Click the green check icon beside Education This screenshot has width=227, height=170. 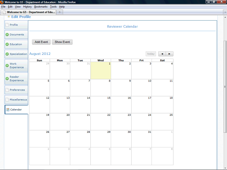point(7,44)
